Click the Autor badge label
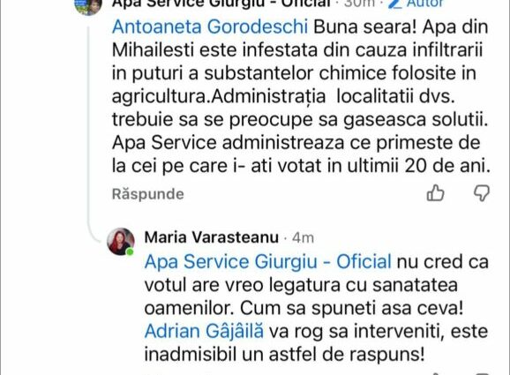510x375 pixels. coord(424,4)
